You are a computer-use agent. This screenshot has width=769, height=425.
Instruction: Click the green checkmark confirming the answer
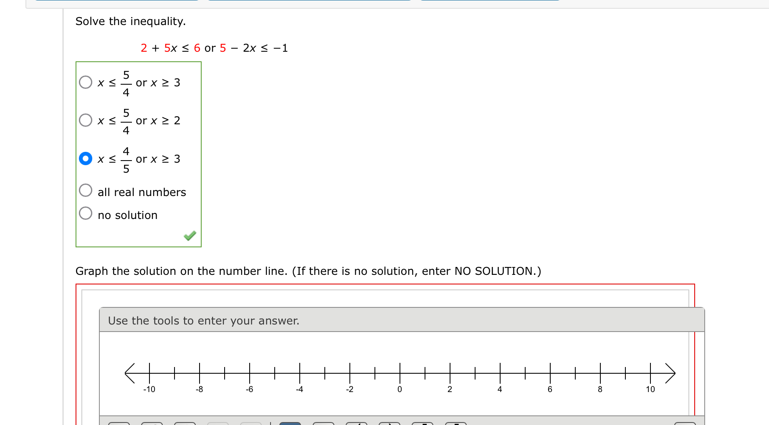190,236
